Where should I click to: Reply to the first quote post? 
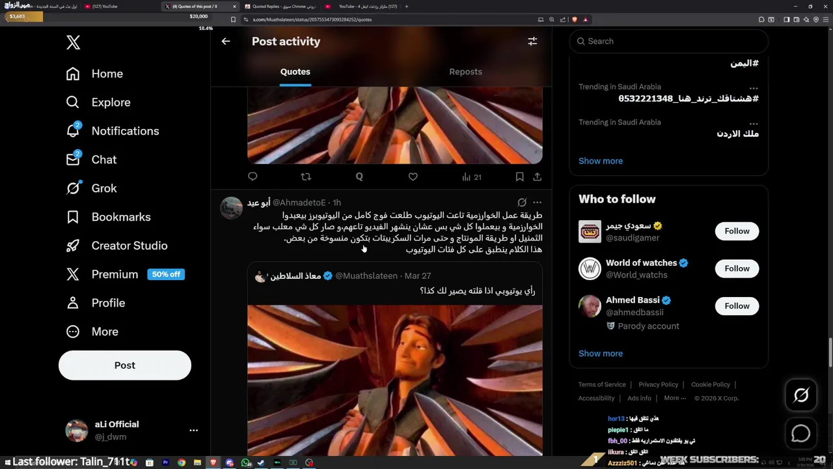pos(253,177)
